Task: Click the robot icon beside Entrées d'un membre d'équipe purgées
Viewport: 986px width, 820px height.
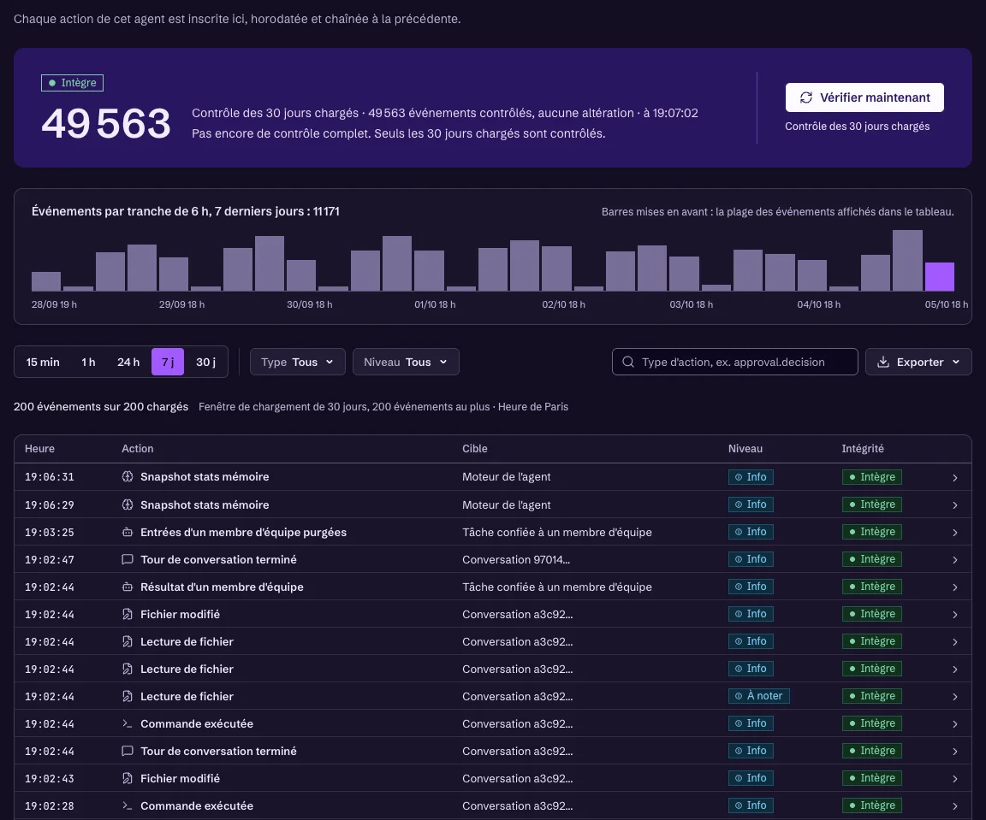Action: (x=127, y=532)
